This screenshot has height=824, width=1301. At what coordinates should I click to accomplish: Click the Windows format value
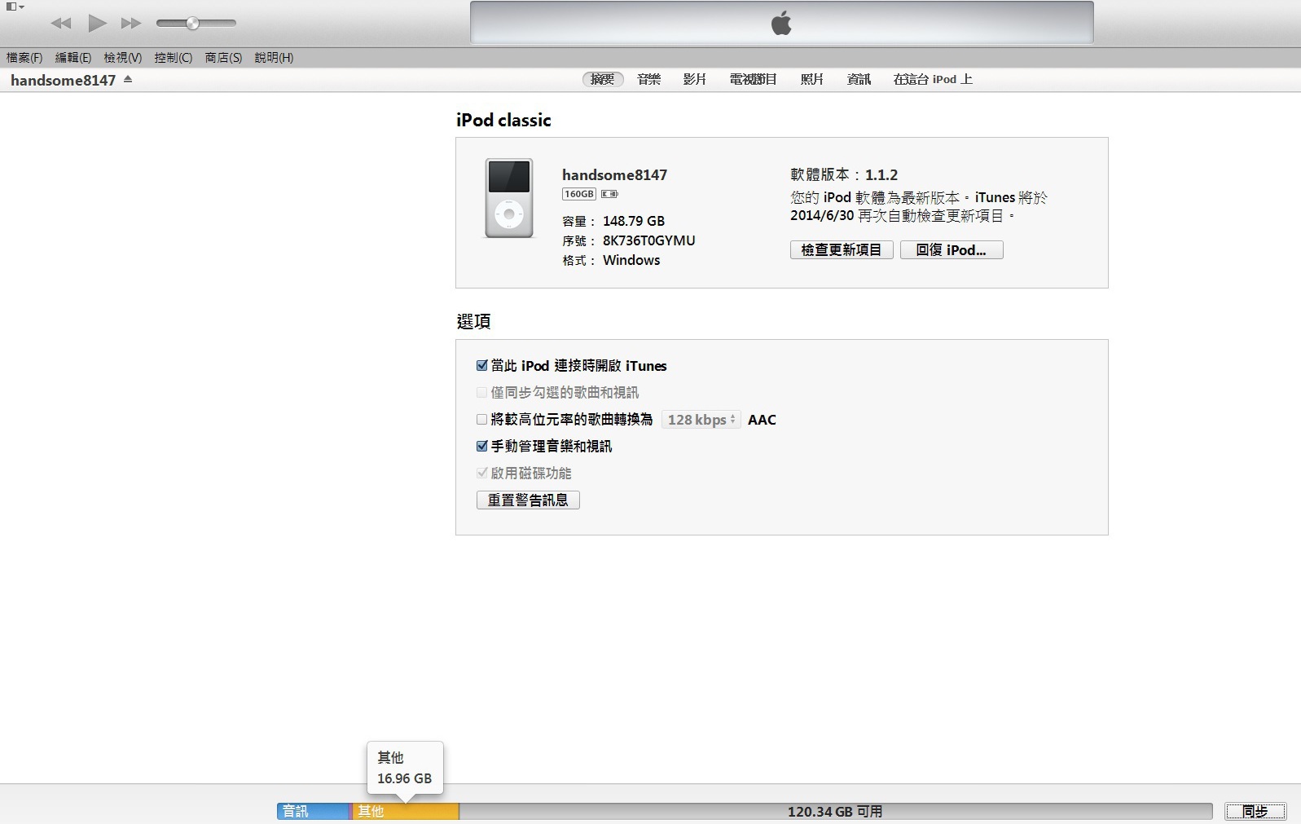(631, 260)
